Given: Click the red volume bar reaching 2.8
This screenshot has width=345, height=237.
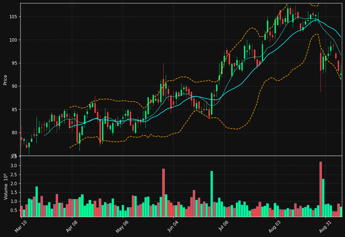Looking at the screenshot, I should coord(164,193).
